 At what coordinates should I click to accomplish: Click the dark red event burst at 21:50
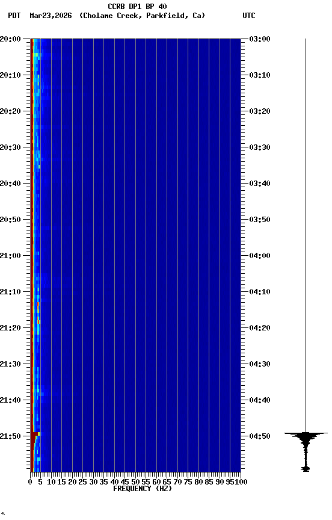coord(34,434)
